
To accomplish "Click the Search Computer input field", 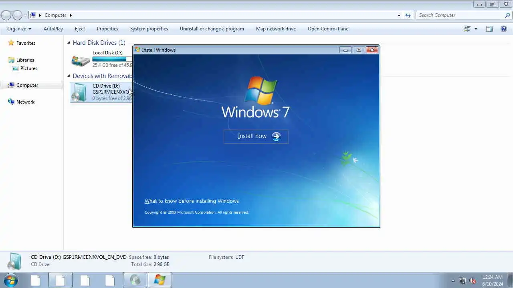I will 460,15.
